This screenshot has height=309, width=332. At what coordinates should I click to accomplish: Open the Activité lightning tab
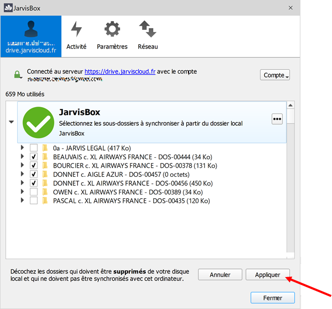pyautogui.click(x=76, y=36)
